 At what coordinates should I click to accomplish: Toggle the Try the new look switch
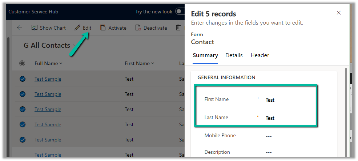click(180, 12)
